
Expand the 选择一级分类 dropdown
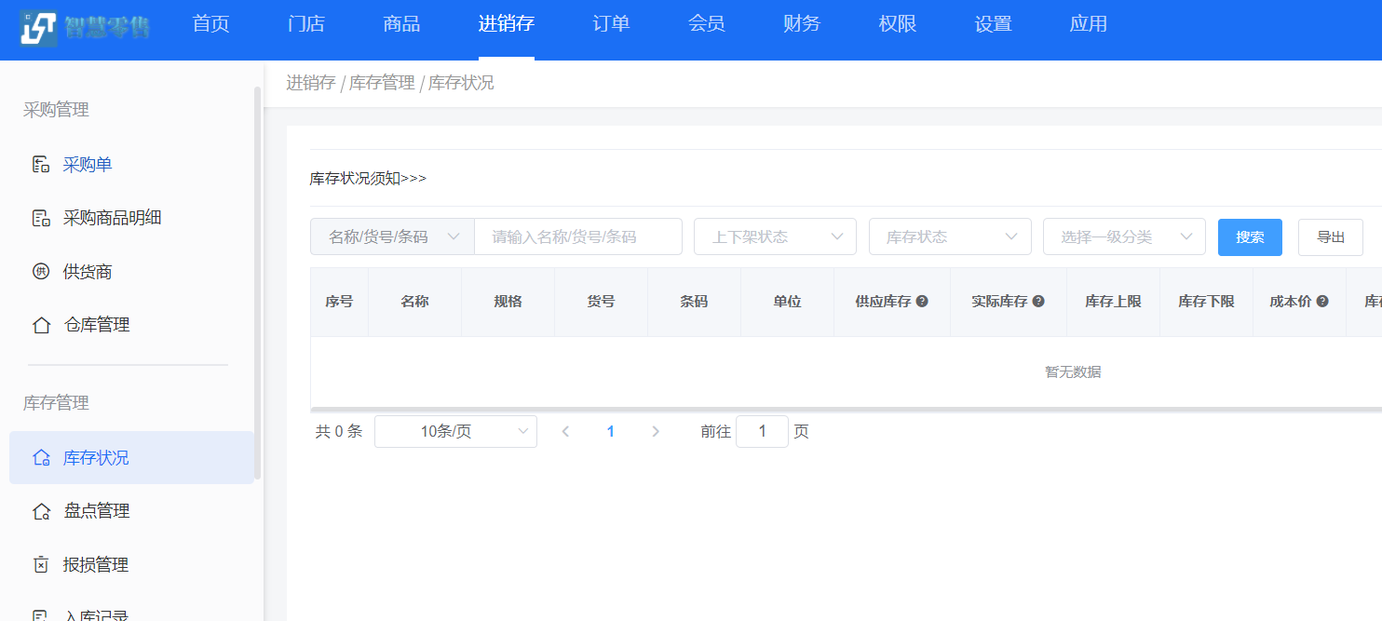(1124, 236)
